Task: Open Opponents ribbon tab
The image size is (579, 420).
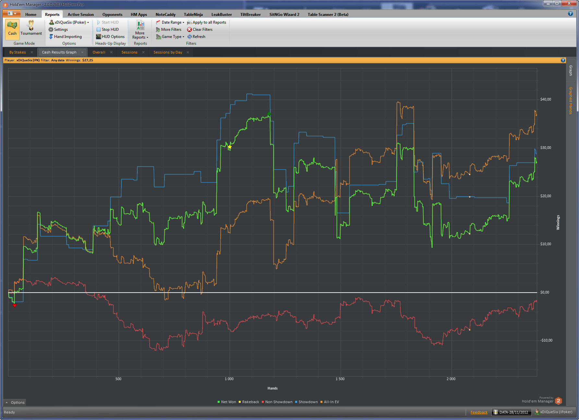Action: (x=112, y=15)
